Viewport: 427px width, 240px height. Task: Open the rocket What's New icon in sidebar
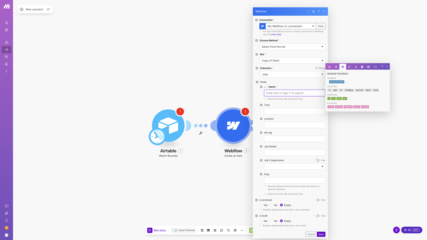pos(6,213)
